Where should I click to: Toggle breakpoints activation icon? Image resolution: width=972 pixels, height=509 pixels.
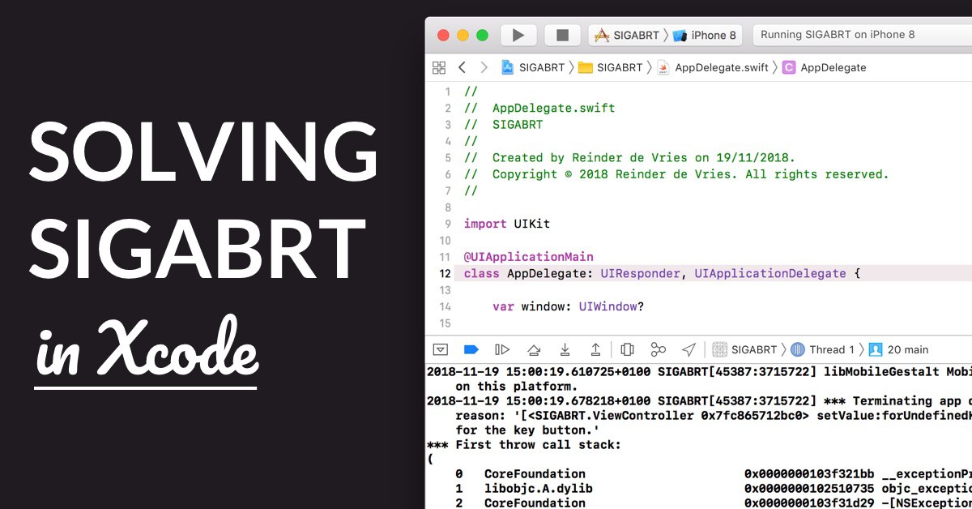pyautogui.click(x=471, y=349)
